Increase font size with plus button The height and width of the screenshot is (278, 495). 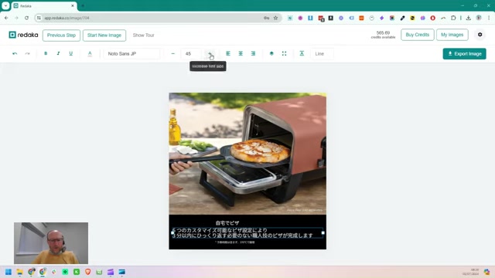point(210,53)
